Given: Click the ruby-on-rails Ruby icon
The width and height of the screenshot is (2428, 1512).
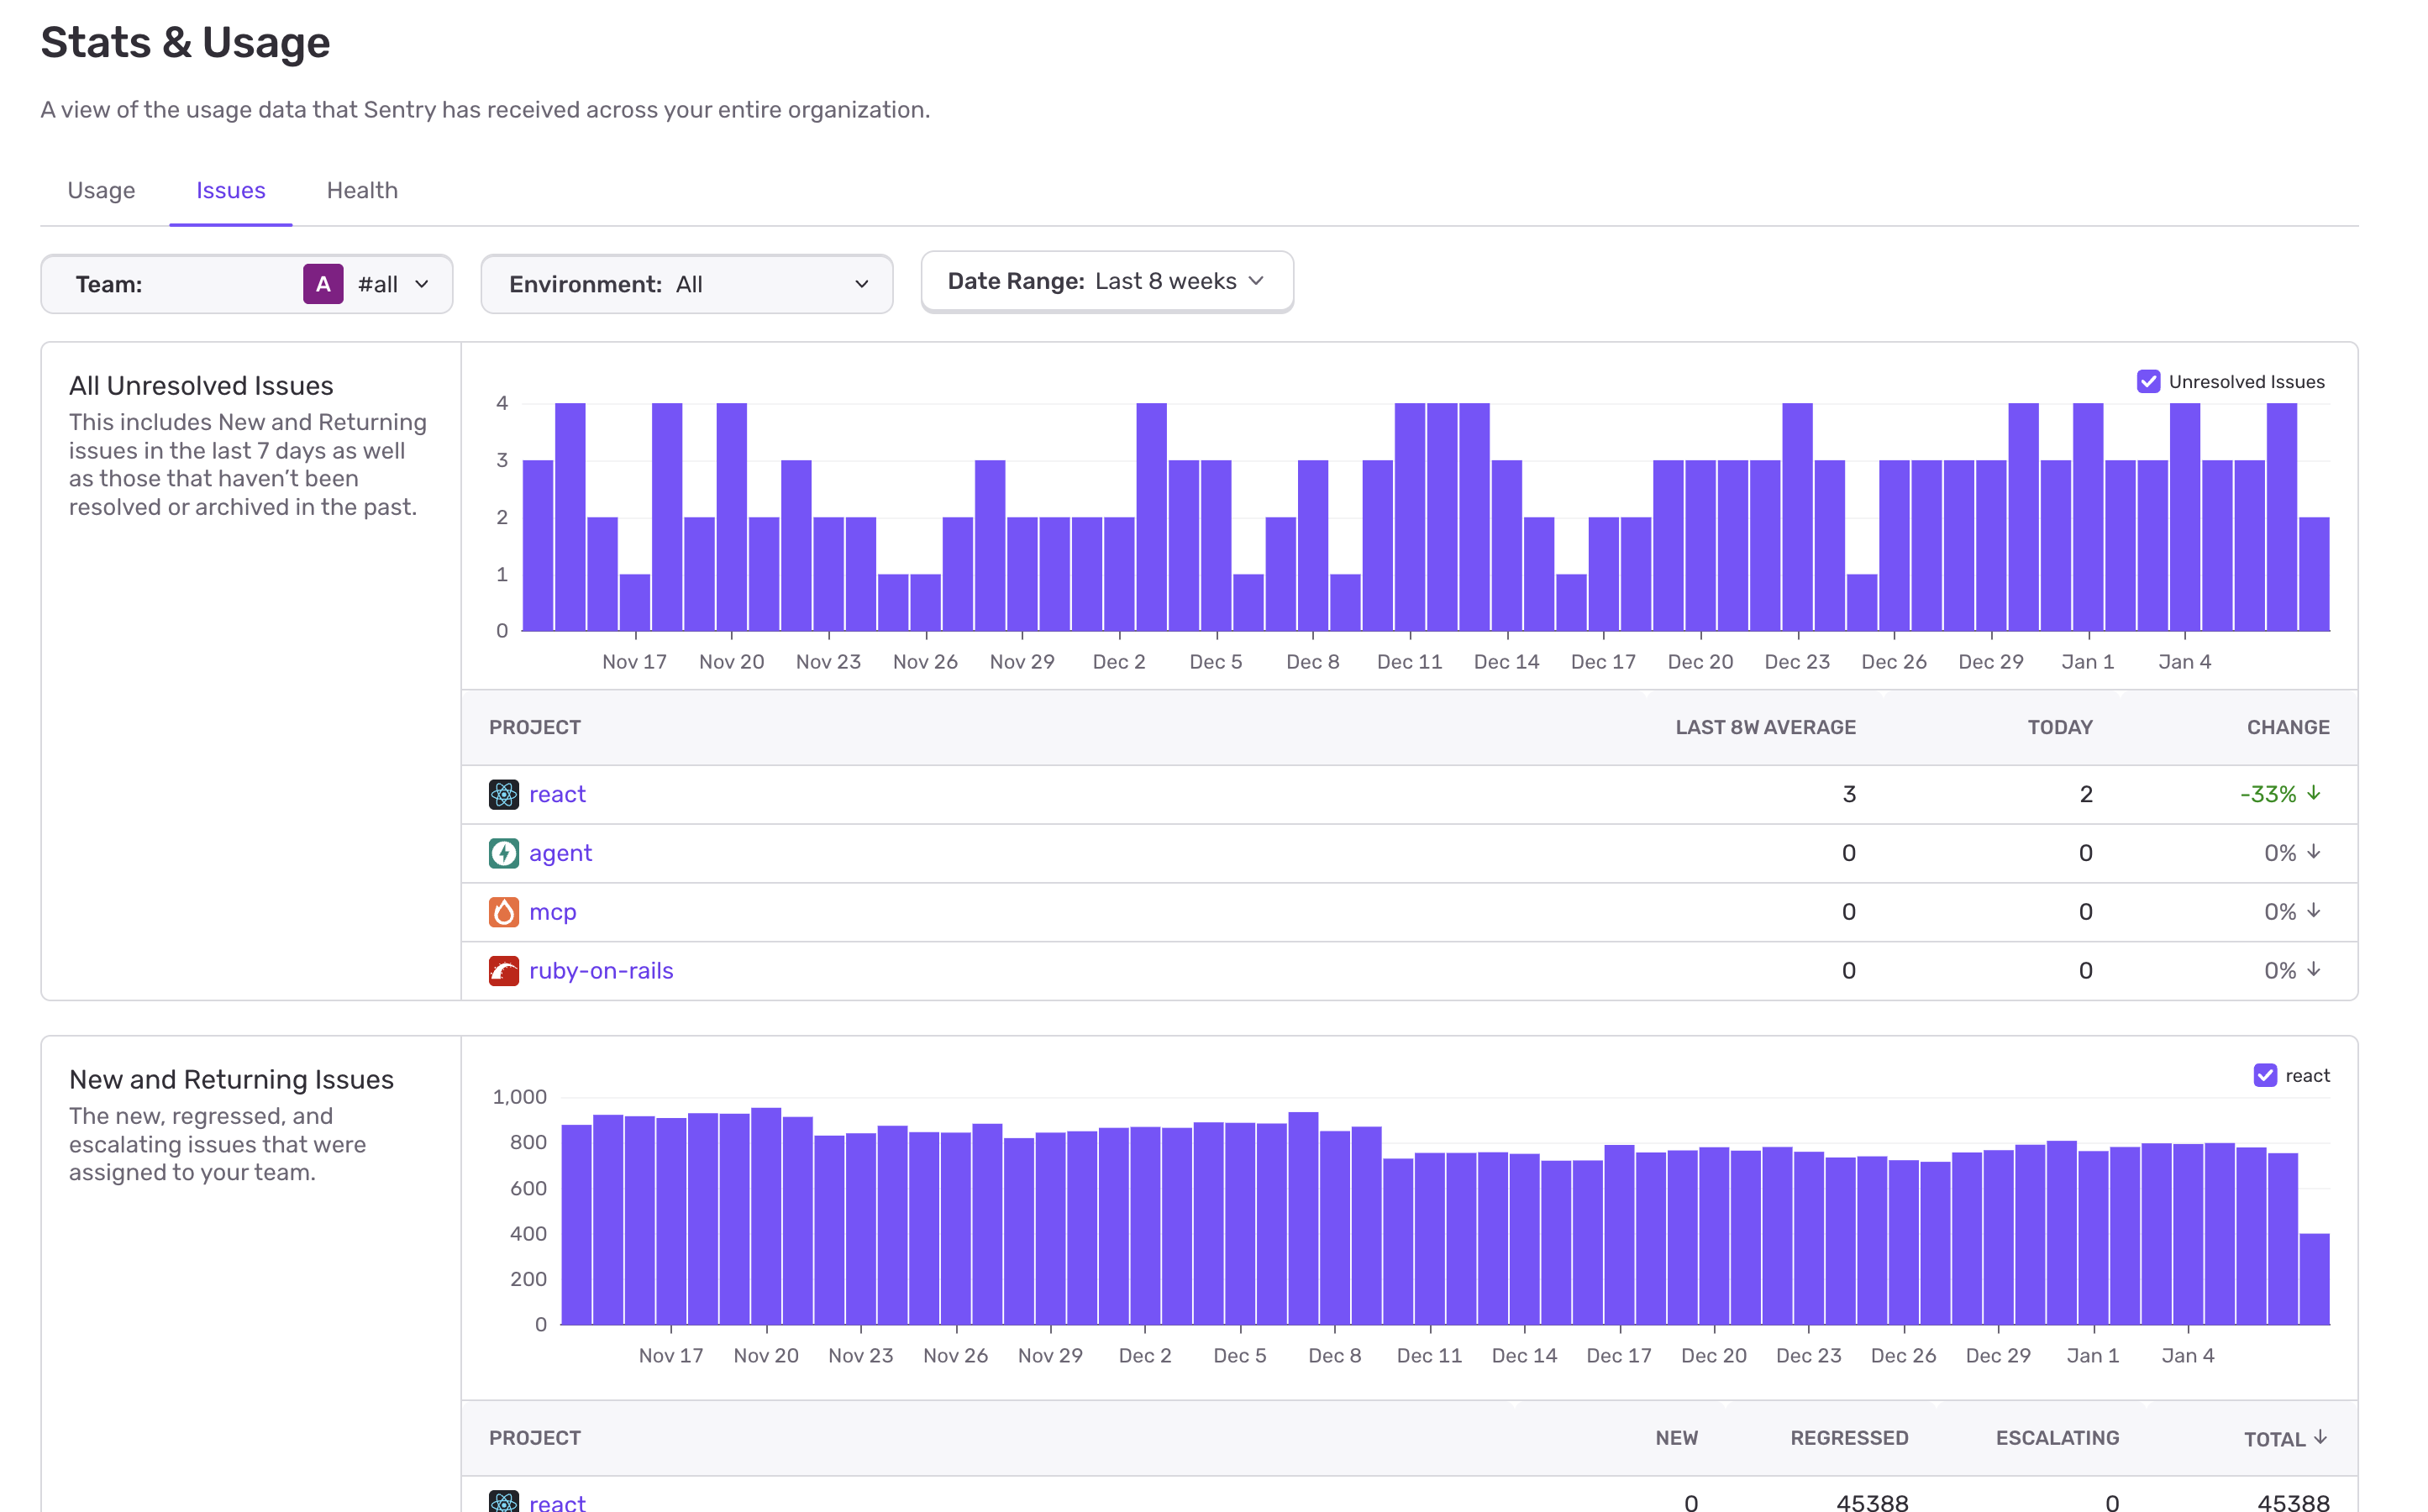Looking at the screenshot, I should click(505, 970).
